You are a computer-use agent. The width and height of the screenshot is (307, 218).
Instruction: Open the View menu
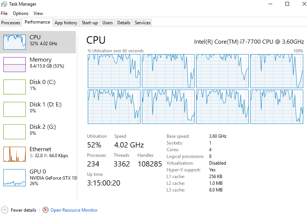(38, 13)
